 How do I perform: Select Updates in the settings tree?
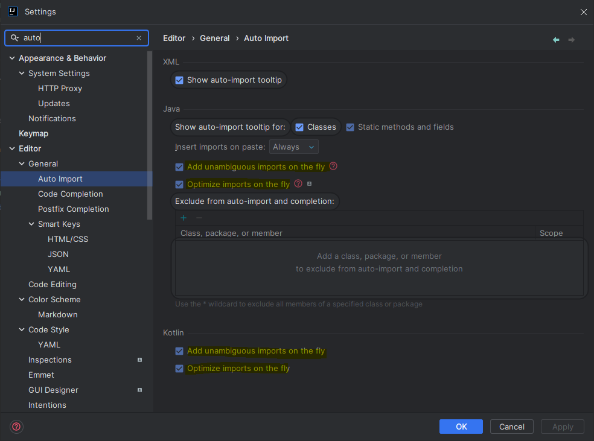54,103
